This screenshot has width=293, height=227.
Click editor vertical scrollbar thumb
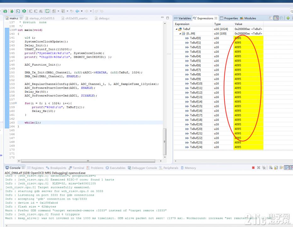point(165,142)
